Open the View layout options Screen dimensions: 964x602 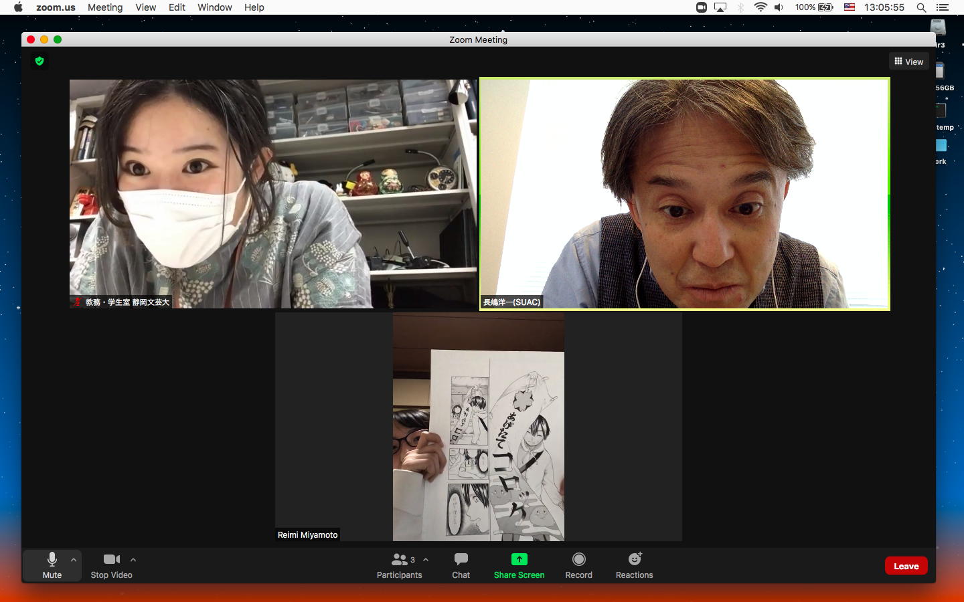click(x=909, y=62)
